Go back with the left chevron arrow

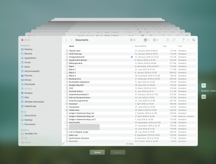[66, 40]
